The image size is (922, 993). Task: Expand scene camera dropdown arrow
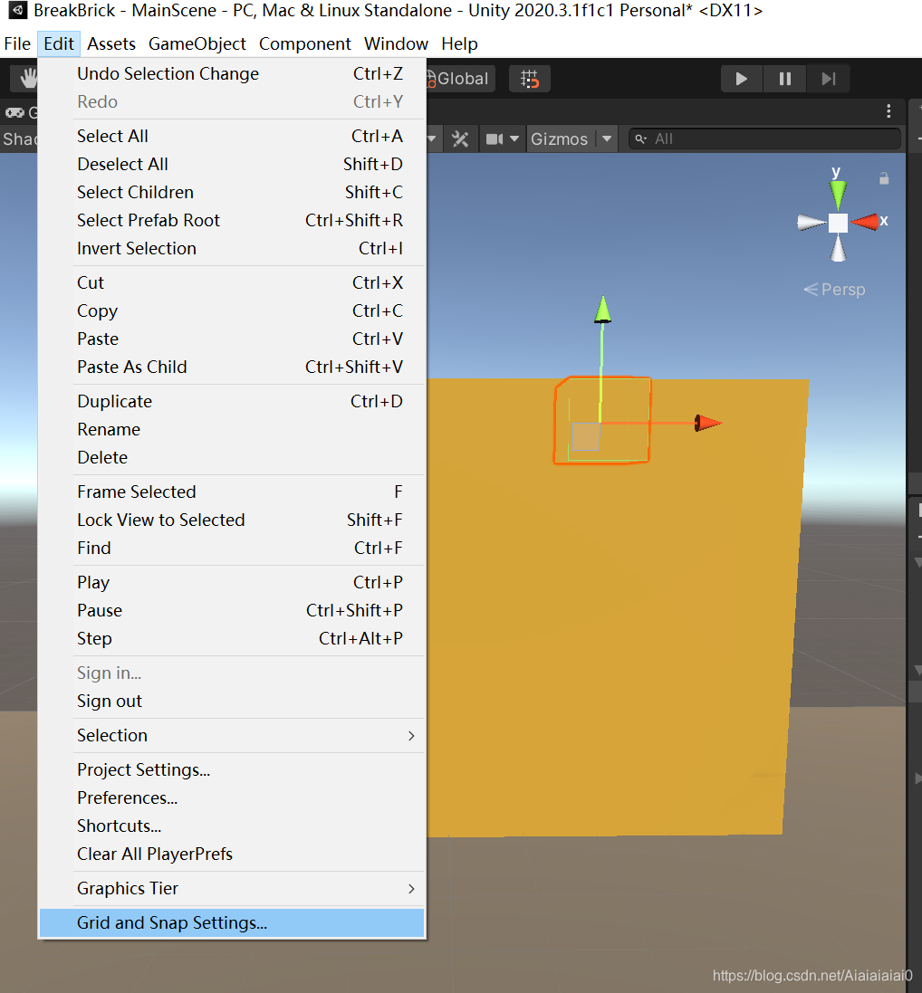[514, 138]
